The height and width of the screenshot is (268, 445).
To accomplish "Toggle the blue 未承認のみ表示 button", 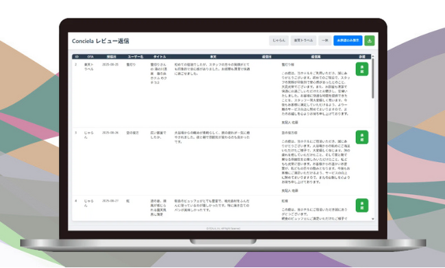I will (348, 40).
